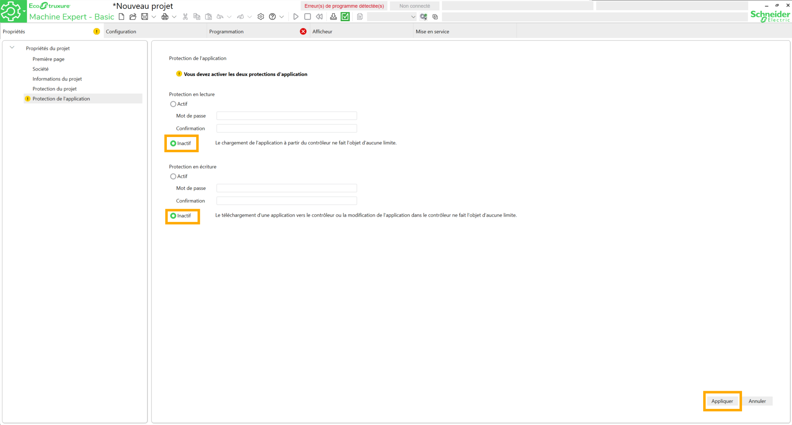Click the help question mark icon
Image resolution: width=792 pixels, height=425 pixels.
click(272, 17)
